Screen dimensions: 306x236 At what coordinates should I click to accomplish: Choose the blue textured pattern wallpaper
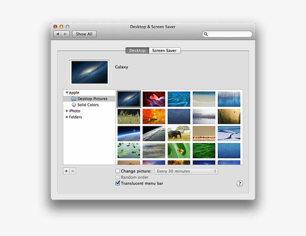click(x=229, y=151)
